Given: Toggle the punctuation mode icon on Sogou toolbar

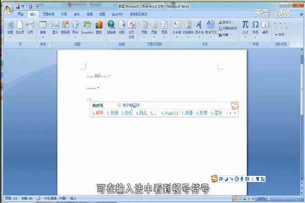Looking at the screenshot, I should tap(231, 179).
